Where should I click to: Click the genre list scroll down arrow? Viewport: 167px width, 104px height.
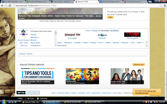pos(146,46)
